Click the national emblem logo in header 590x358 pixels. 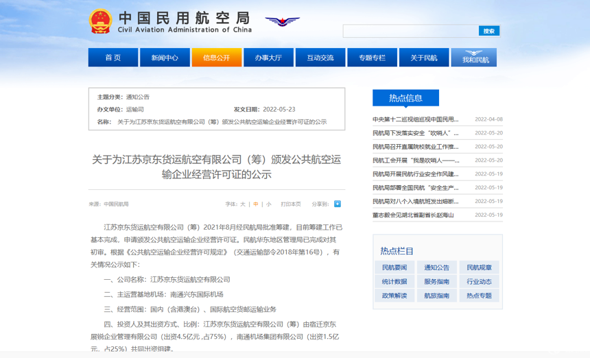pos(100,21)
